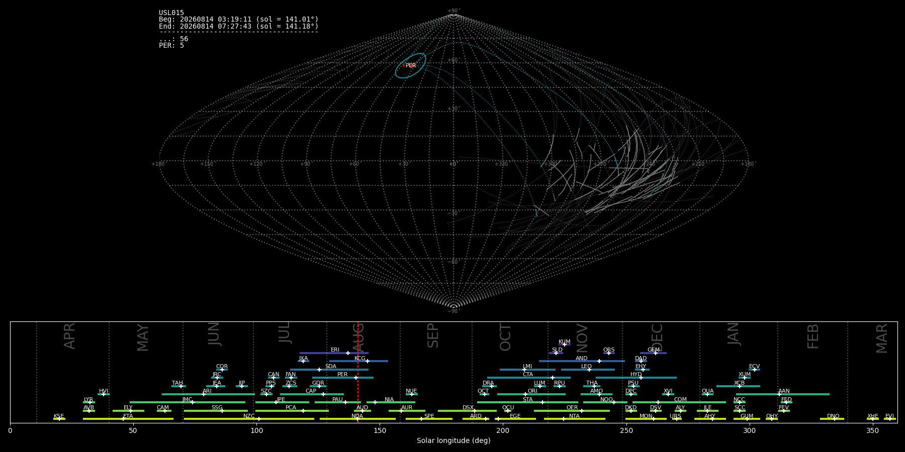Select the KSE shower marker
Image resolution: width=905 pixels, height=452 pixels.
pyautogui.click(x=59, y=419)
